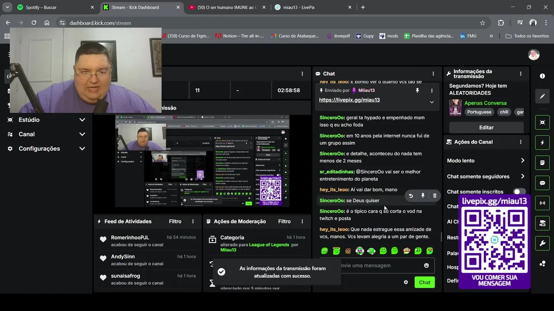The image size is (554, 311).
Task: Send message with green Chat button
Action: pyautogui.click(x=425, y=282)
